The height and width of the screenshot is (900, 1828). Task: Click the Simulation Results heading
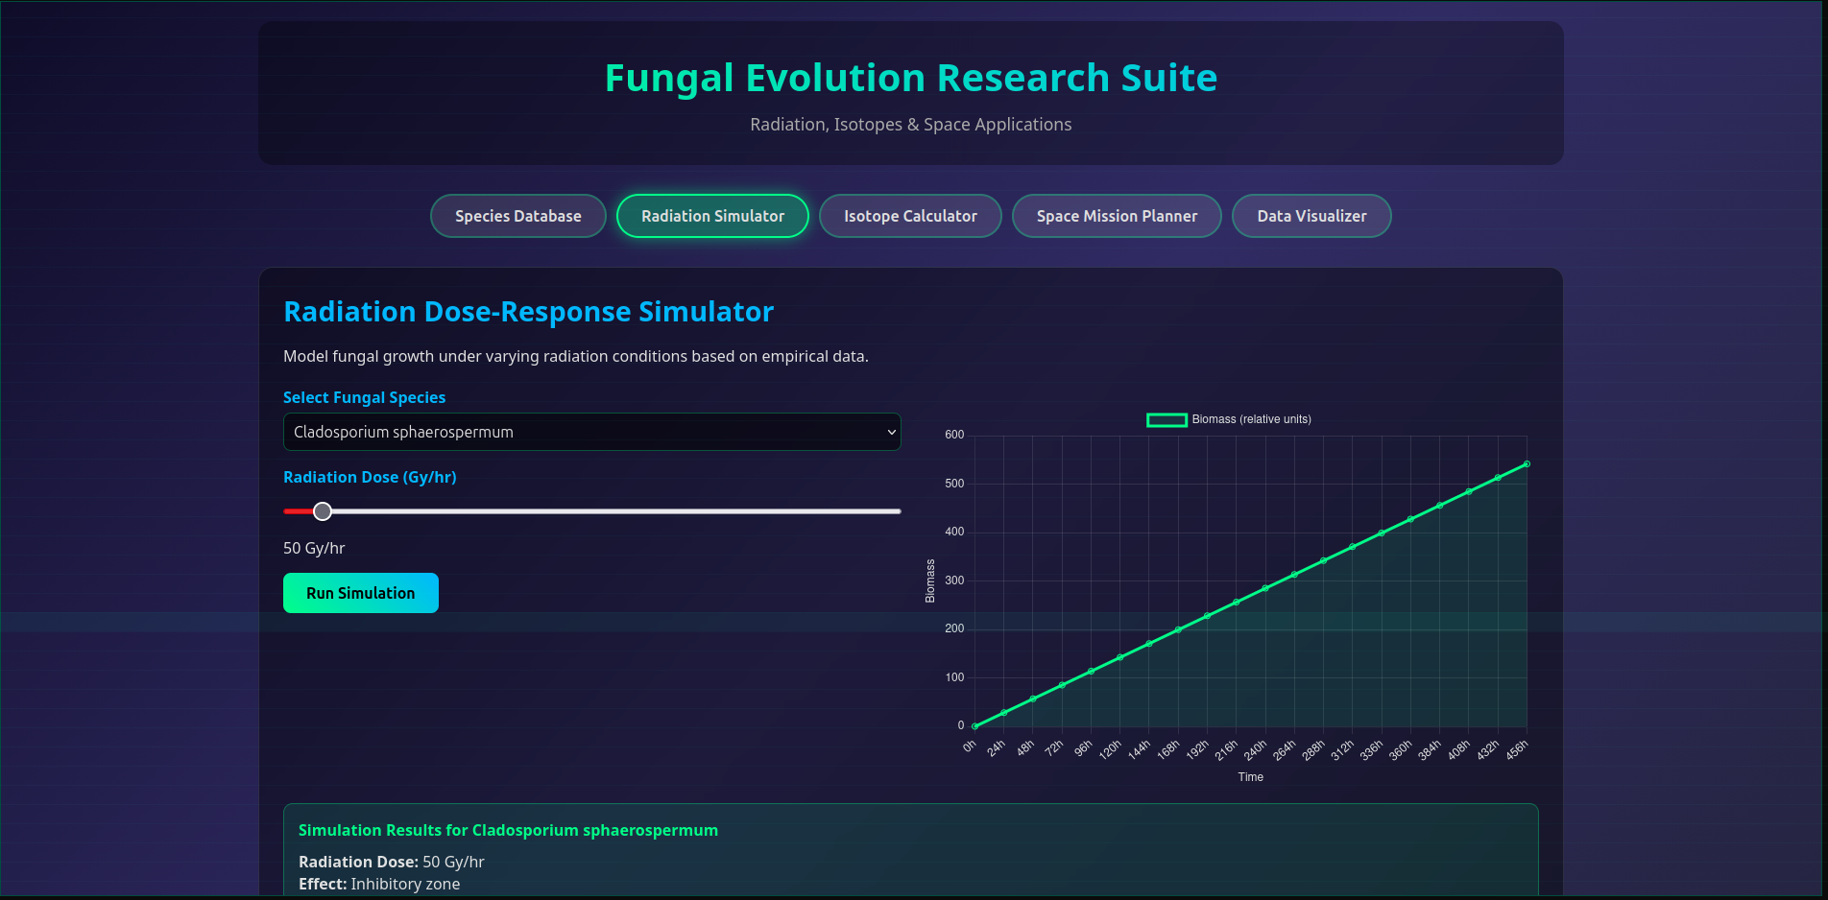(509, 830)
